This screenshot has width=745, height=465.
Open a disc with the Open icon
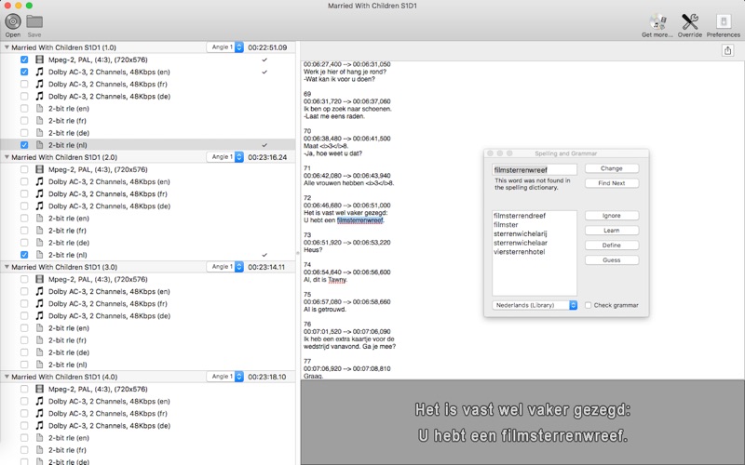click(x=13, y=21)
